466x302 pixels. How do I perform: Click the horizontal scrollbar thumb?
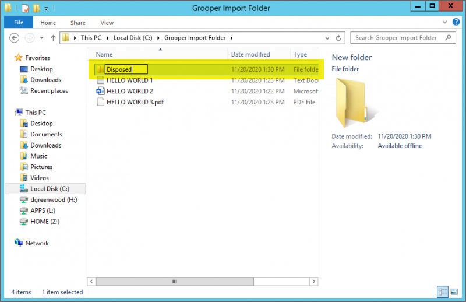tap(175, 282)
